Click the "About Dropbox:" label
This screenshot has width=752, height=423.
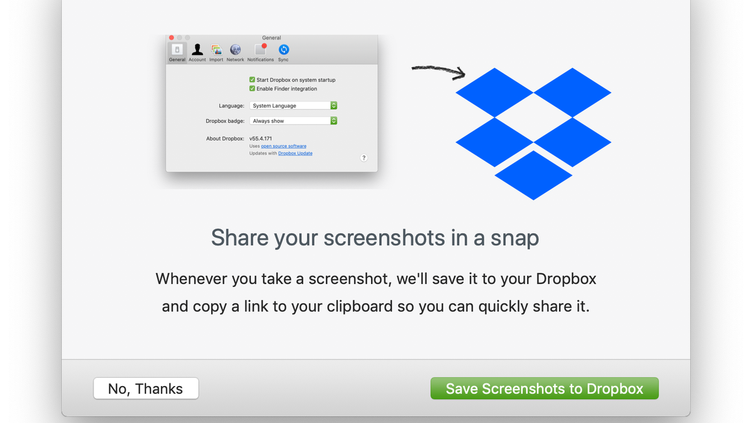(x=225, y=138)
